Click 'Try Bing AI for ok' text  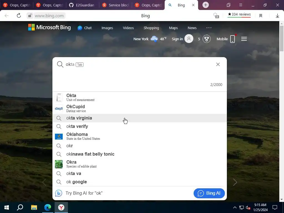84,193
